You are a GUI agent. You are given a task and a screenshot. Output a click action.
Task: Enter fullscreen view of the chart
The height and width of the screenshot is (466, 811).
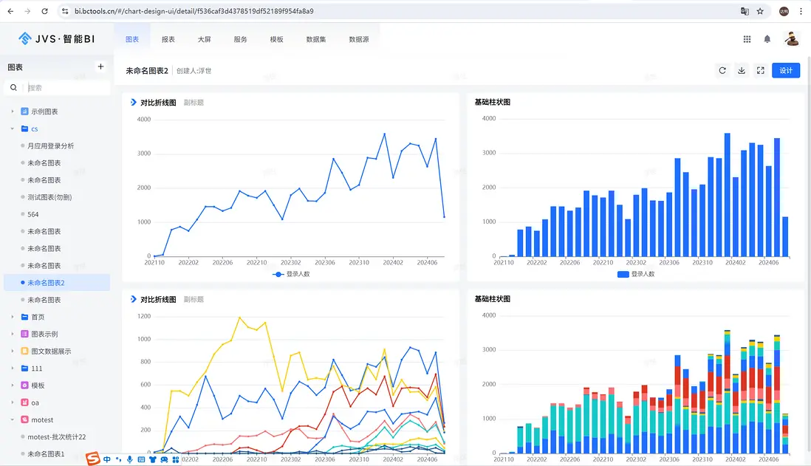tap(760, 70)
